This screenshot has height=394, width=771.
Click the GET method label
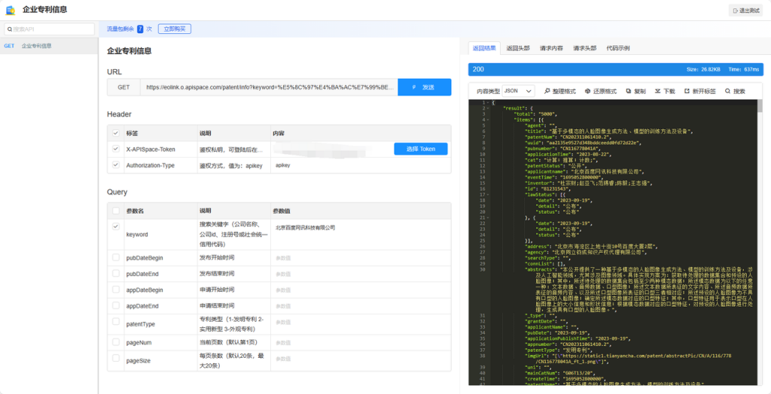124,87
